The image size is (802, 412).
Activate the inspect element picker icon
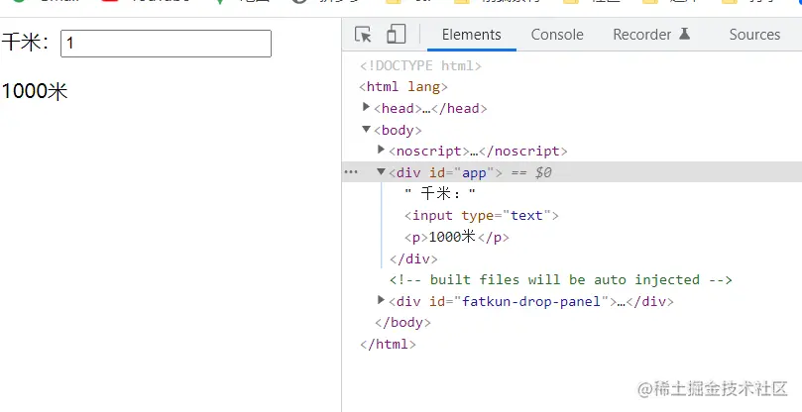[x=363, y=35]
